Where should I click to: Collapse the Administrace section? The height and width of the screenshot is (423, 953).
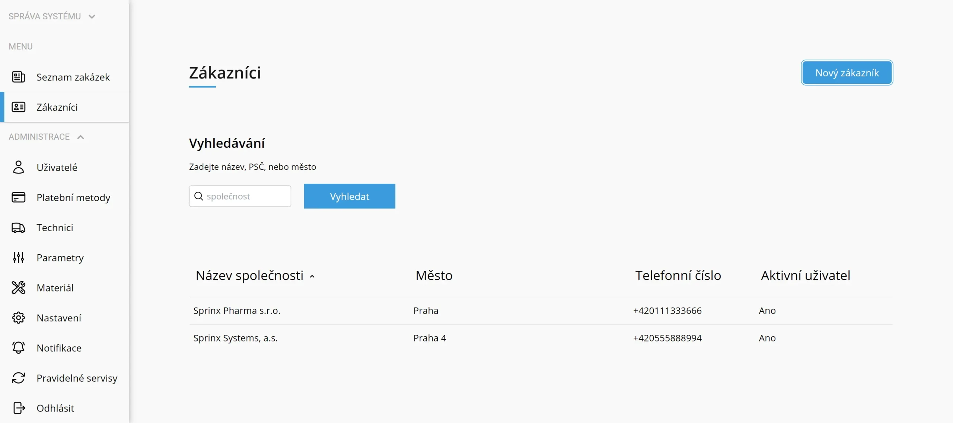[x=47, y=137]
